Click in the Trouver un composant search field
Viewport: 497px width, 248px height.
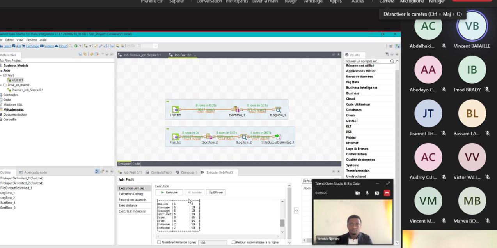coord(367,61)
